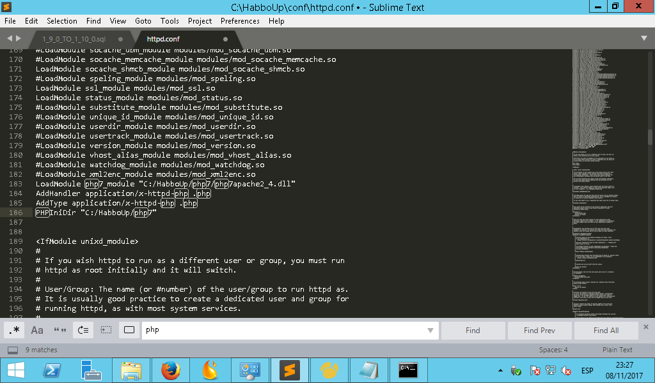The width and height of the screenshot is (655, 383).
Task: Launch Sublime Text from the taskbar
Action: click(289, 370)
